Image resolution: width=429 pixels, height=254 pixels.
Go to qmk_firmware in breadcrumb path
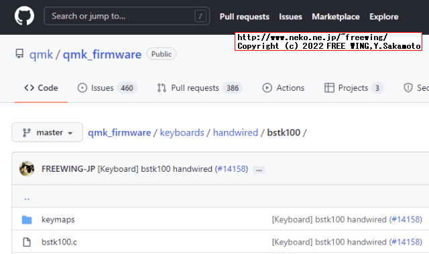coord(119,132)
